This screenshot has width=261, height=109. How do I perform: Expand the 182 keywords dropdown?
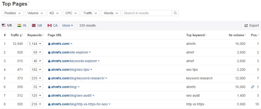click(37, 70)
